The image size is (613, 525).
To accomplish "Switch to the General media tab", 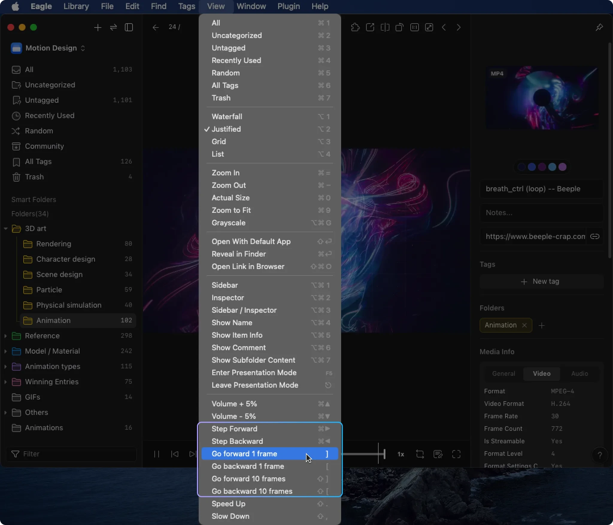I will [504, 374].
